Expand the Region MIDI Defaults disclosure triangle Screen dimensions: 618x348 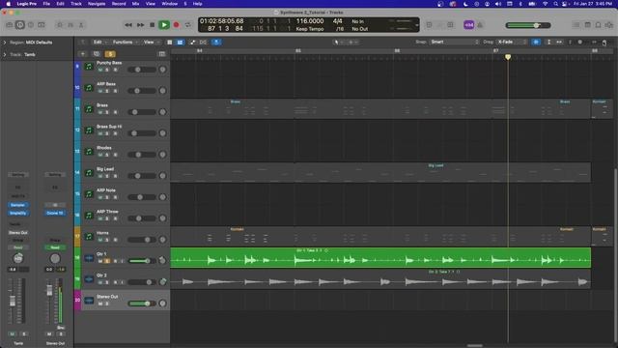(x=5, y=43)
